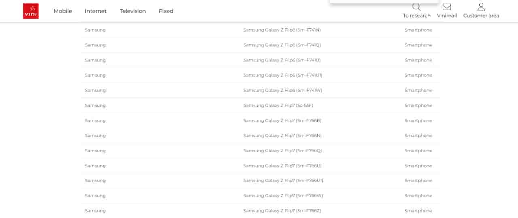
Task: Open the Internet menu
Action: 96,11
